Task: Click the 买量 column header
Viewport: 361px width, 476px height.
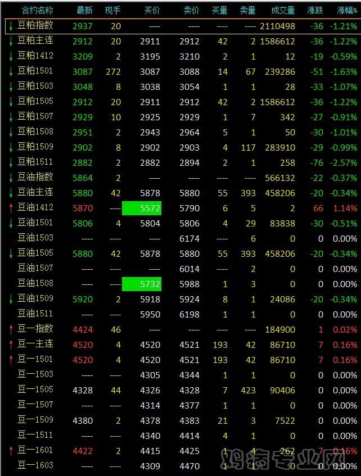Action: (x=219, y=11)
